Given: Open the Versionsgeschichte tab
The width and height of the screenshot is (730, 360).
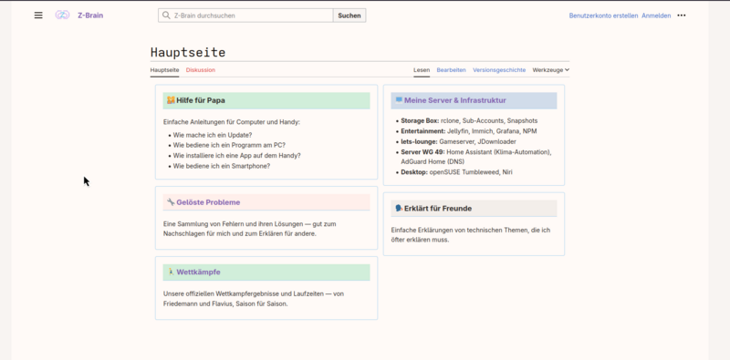Looking at the screenshot, I should [x=499, y=70].
